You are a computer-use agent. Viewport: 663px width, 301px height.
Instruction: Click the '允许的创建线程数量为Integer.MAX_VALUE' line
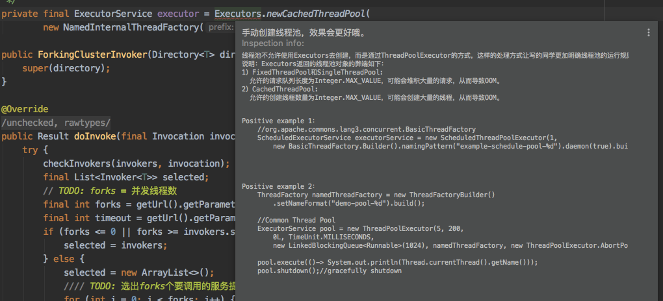(x=376, y=97)
